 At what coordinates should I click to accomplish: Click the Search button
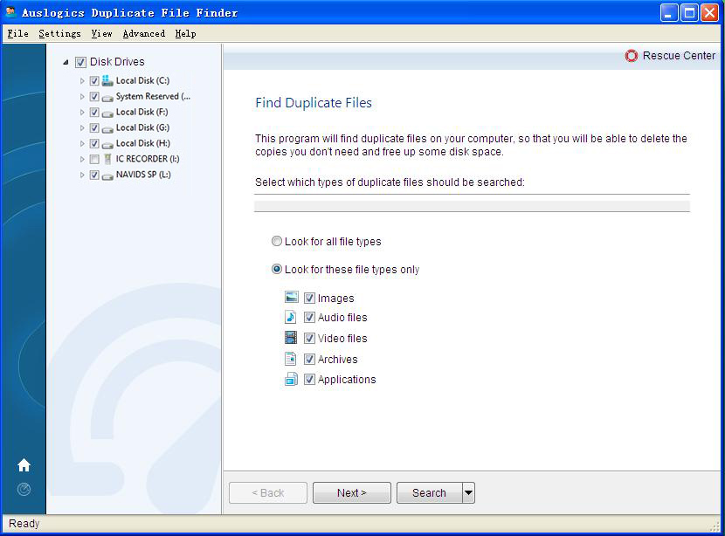[430, 492]
